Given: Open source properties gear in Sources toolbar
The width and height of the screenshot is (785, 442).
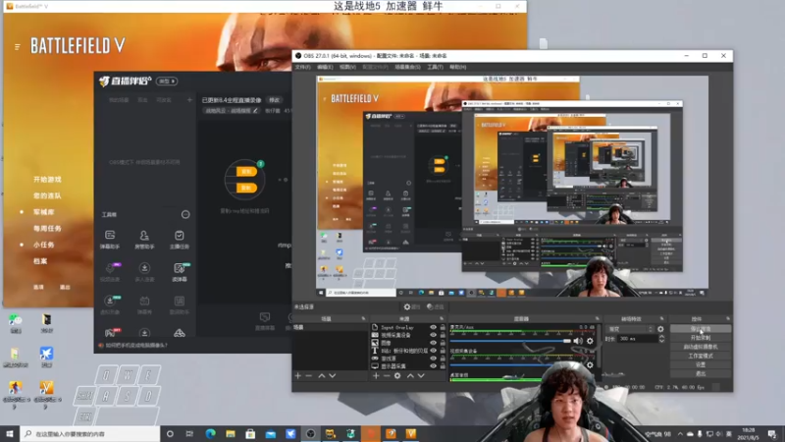Looking at the screenshot, I should click(397, 375).
